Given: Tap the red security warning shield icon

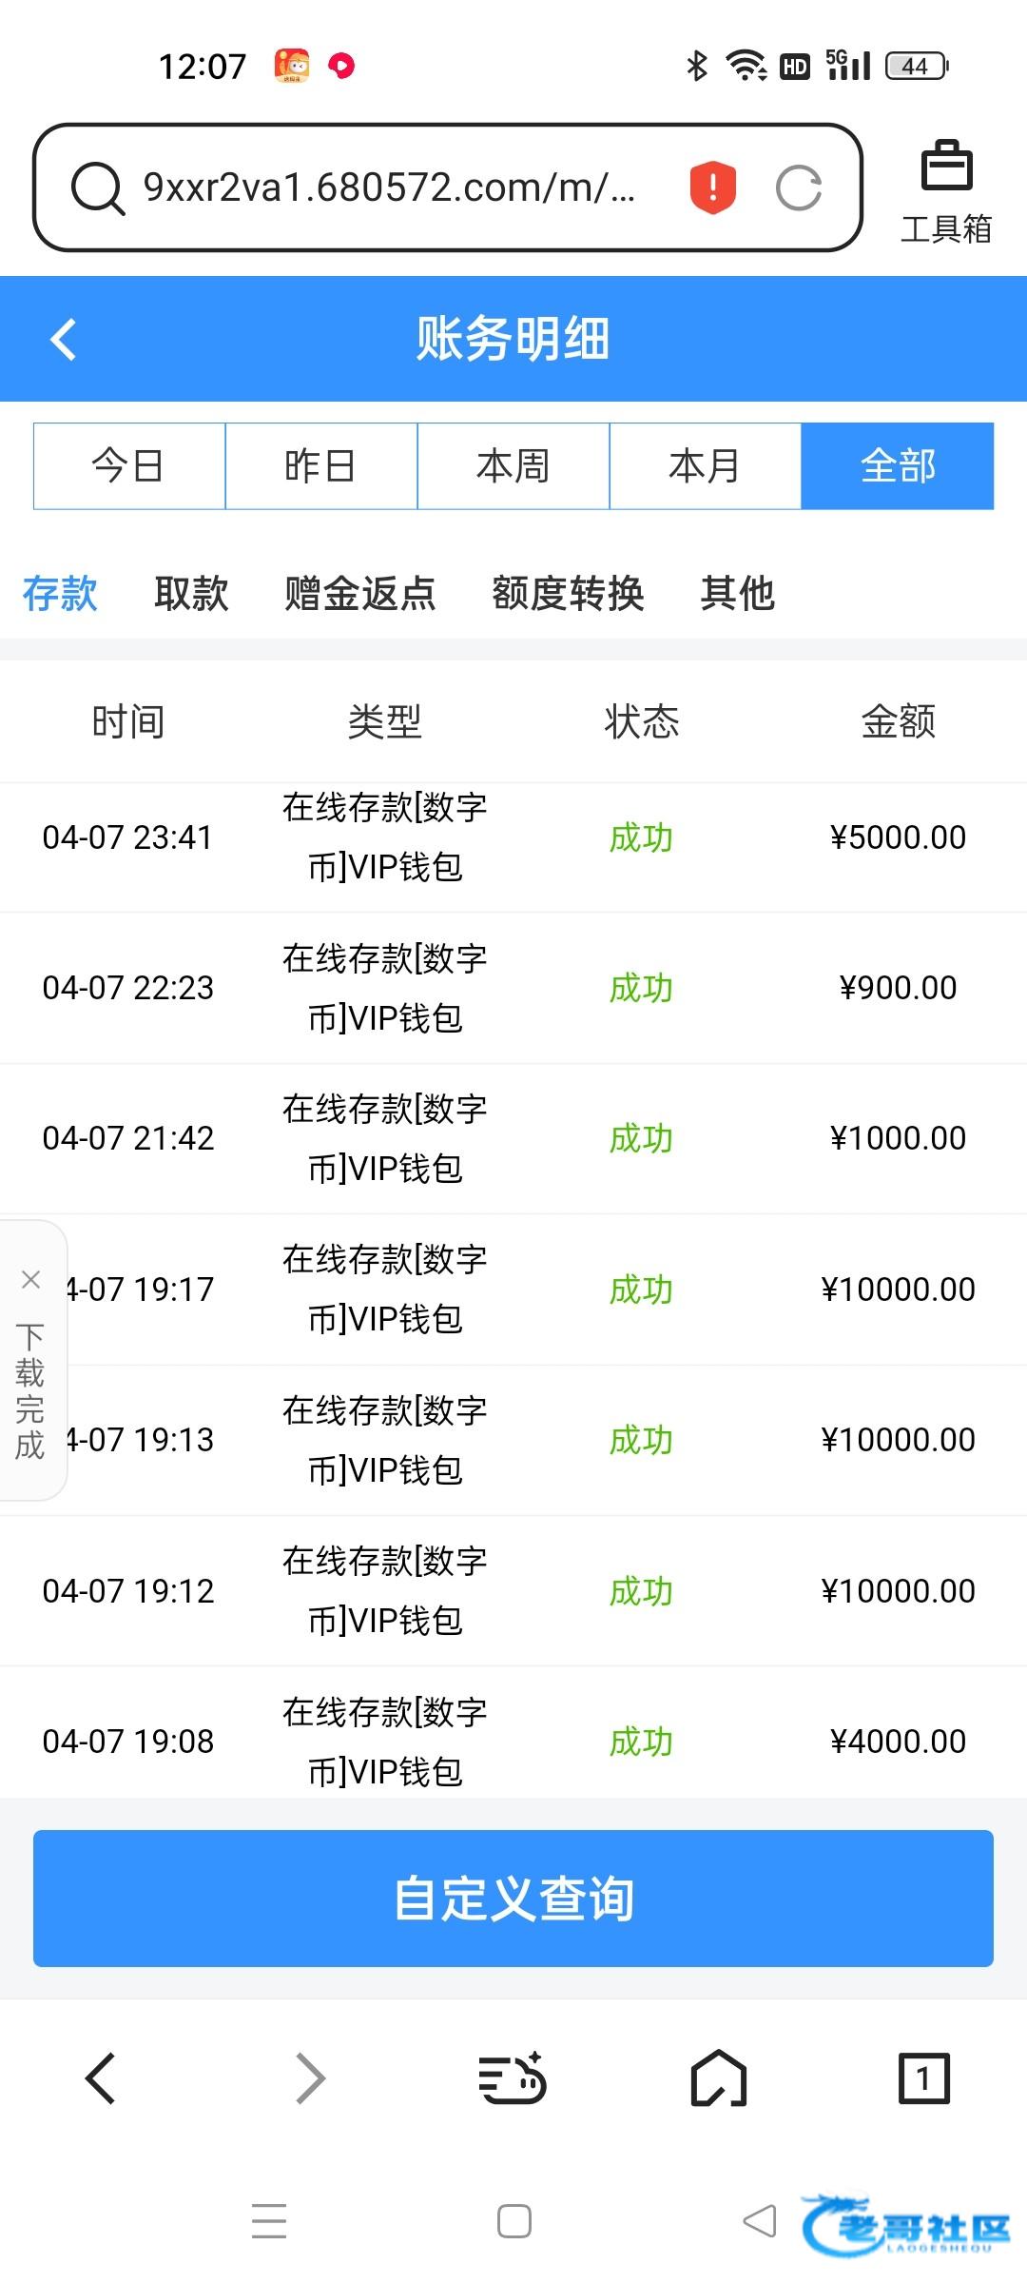Looking at the screenshot, I should point(712,187).
